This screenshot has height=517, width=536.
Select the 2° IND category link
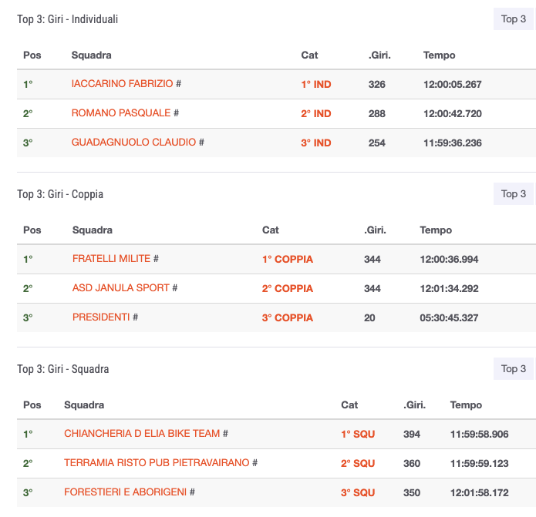316,114
